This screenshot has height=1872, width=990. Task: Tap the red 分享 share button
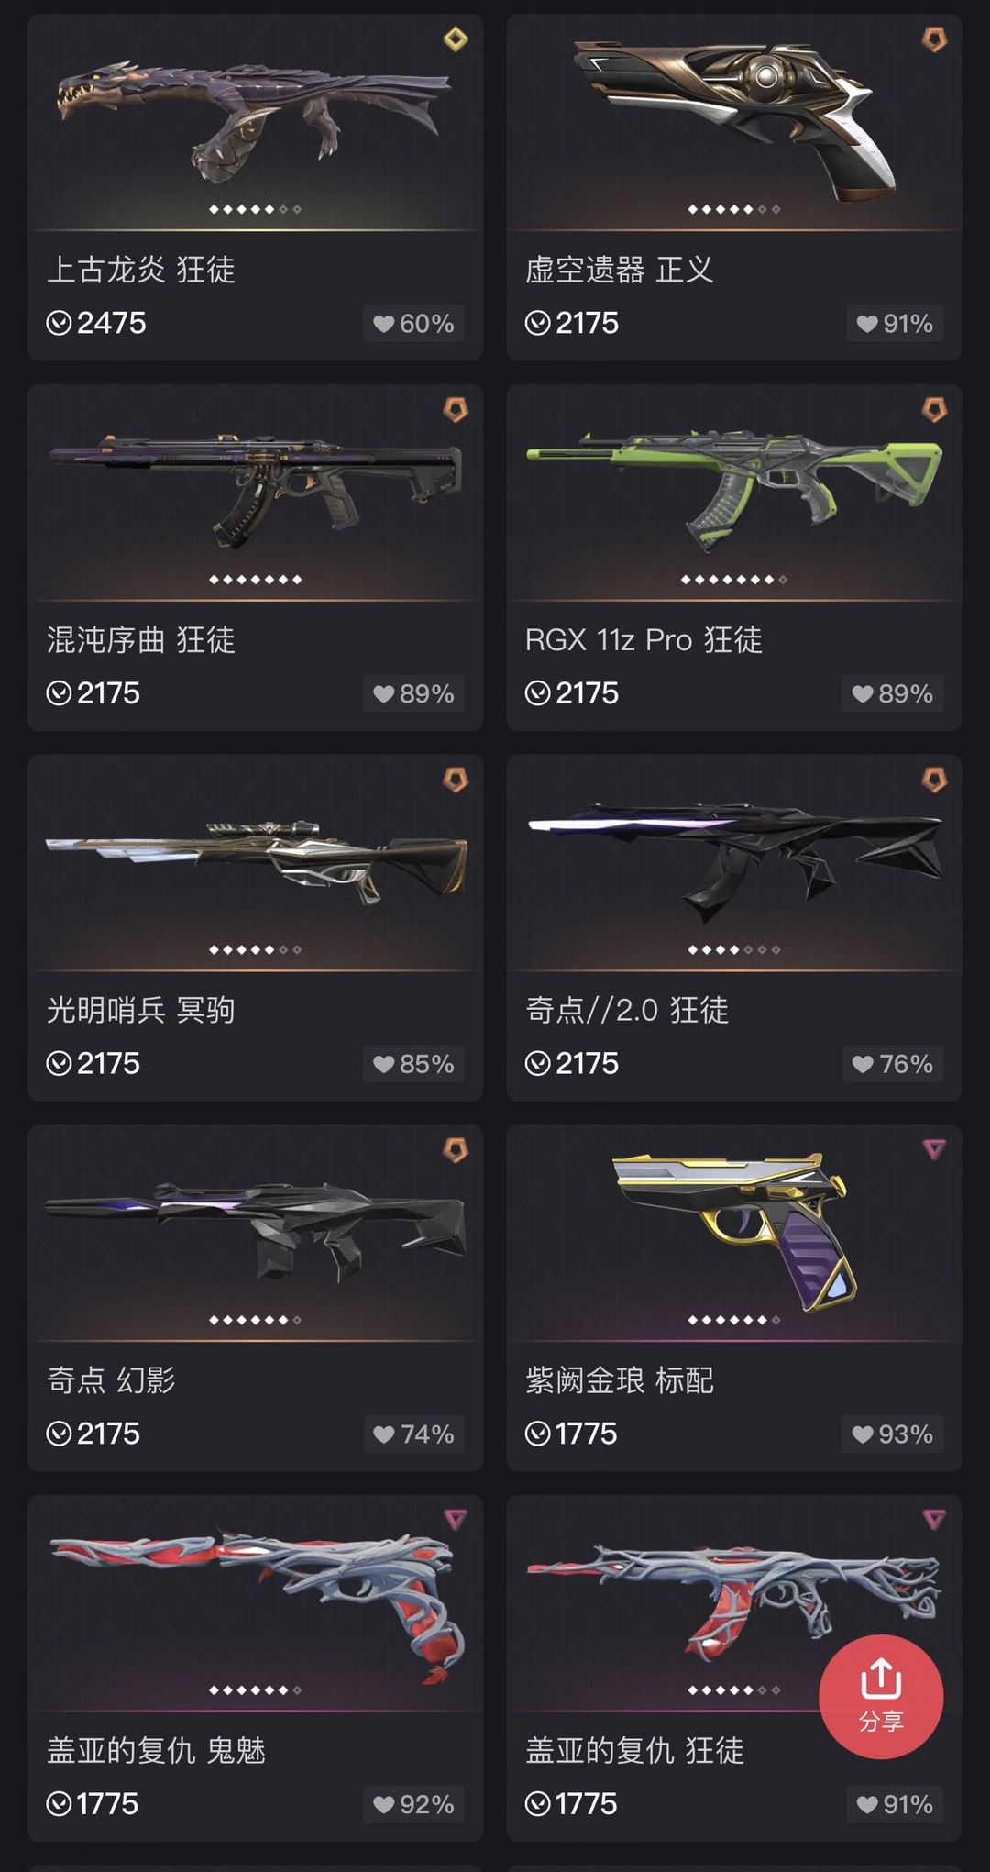tap(881, 1696)
